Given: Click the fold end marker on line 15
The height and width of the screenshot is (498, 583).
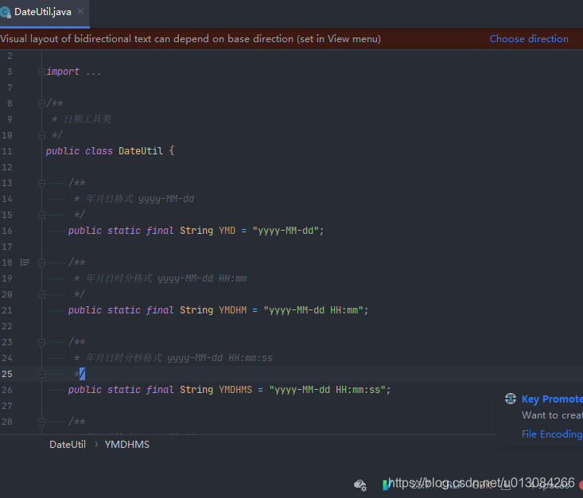Looking at the screenshot, I should 41,215.
